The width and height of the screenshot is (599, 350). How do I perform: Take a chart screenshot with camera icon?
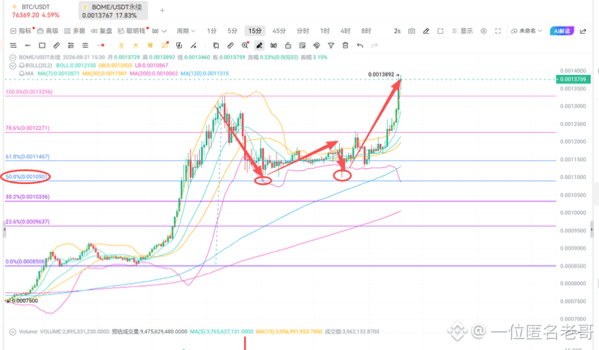tap(411, 31)
